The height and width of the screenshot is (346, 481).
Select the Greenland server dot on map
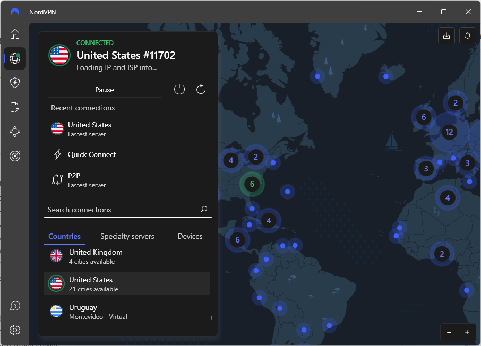tap(317, 76)
